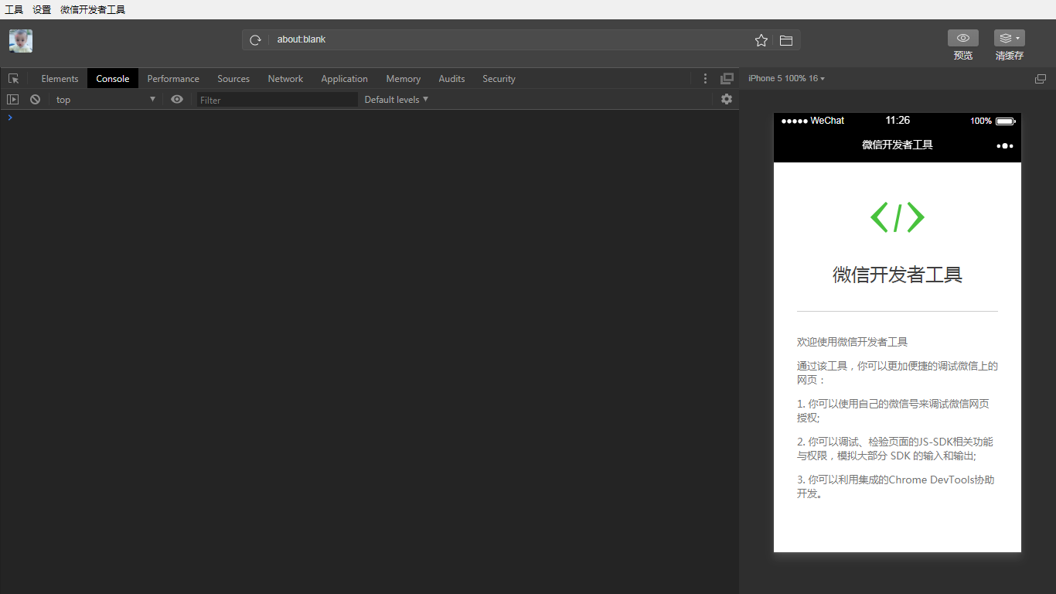This screenshot has width=1056, height=594.
Task: Open the DevTools more options menu
Action: click(705, 79)
